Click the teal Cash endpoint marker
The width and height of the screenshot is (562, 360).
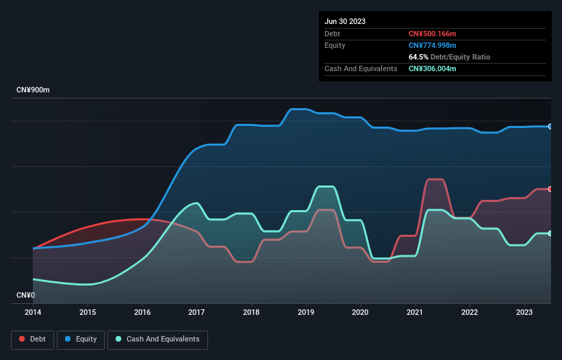click(x=550, y=233)
